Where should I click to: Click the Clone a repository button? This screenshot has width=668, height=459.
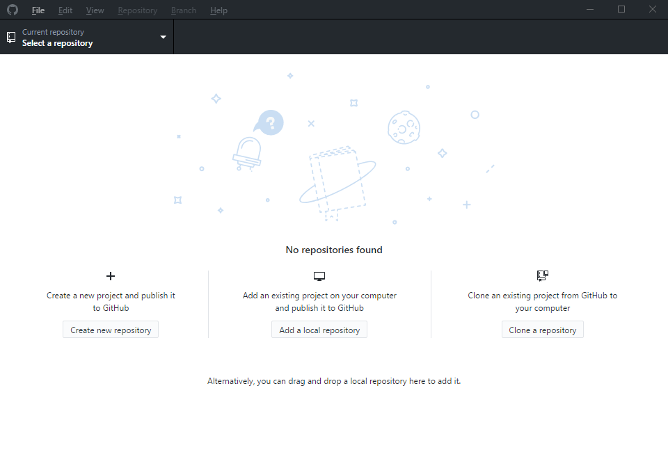coord(542,329)
